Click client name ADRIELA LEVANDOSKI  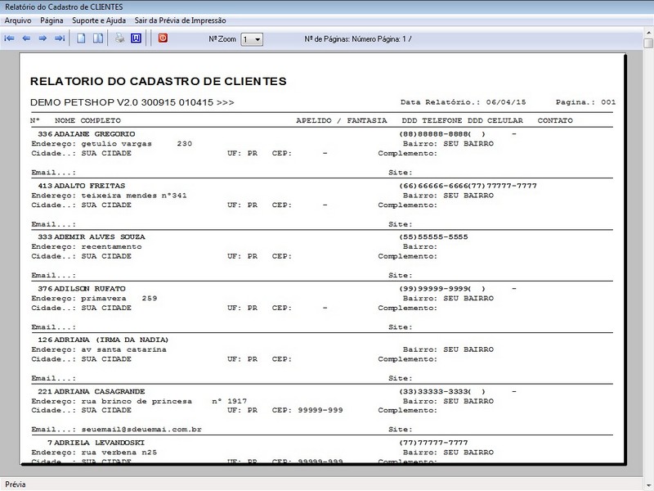point(99,443)
